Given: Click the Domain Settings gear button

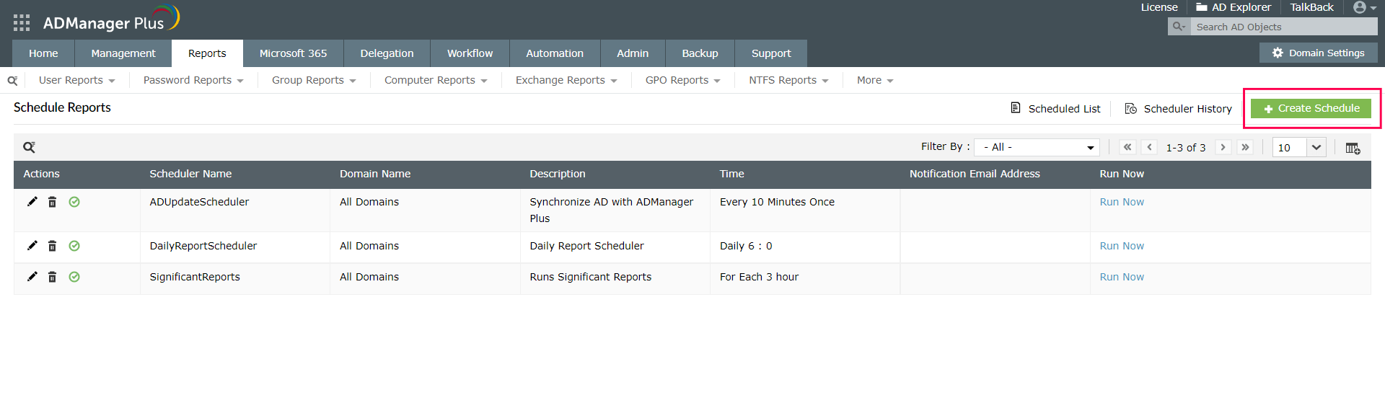Looking at the screenshot, I should [1318, 53].
